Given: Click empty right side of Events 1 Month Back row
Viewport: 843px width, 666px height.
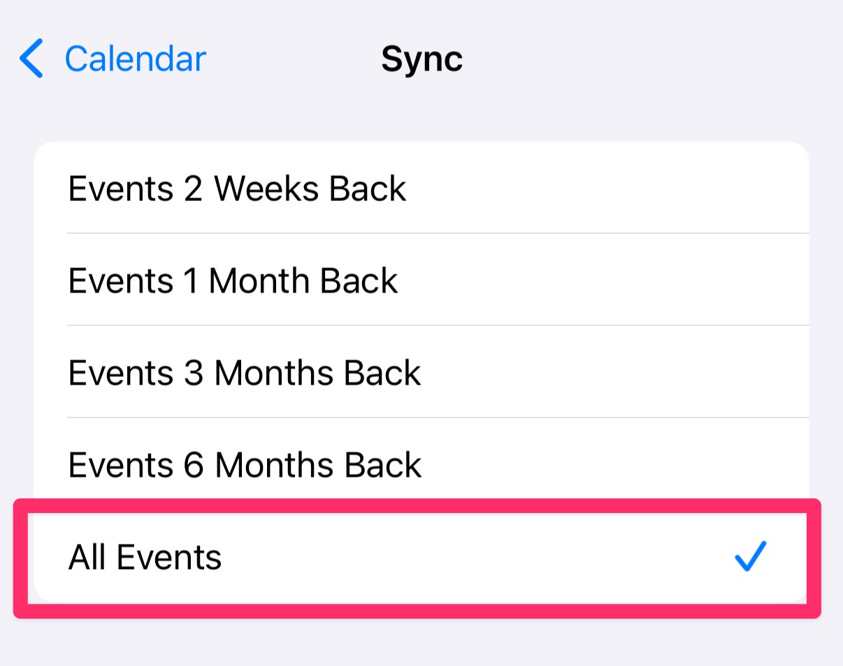Looking at the screenshot, I should point(629,281).
